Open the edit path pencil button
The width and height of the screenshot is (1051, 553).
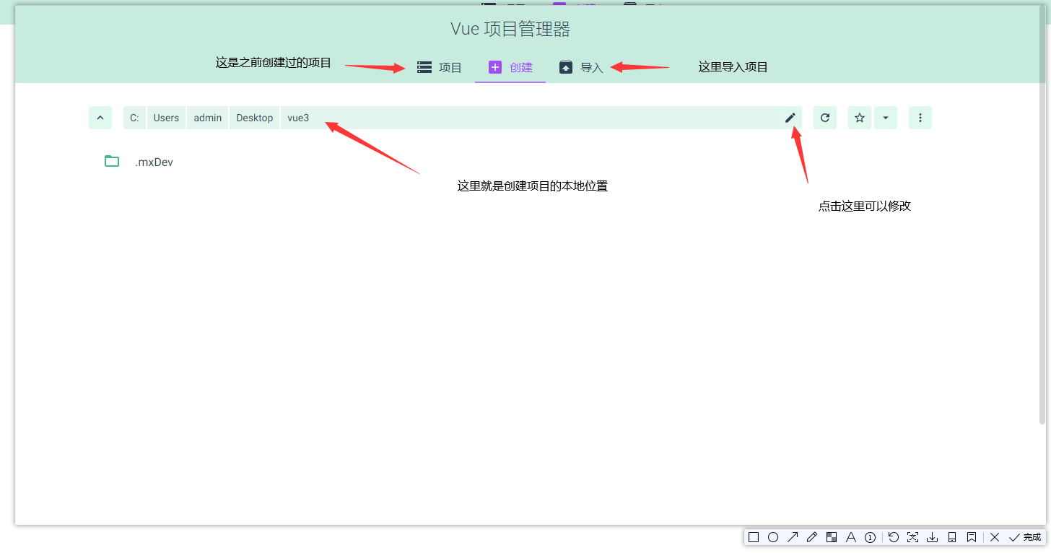[x=790, y=118]
